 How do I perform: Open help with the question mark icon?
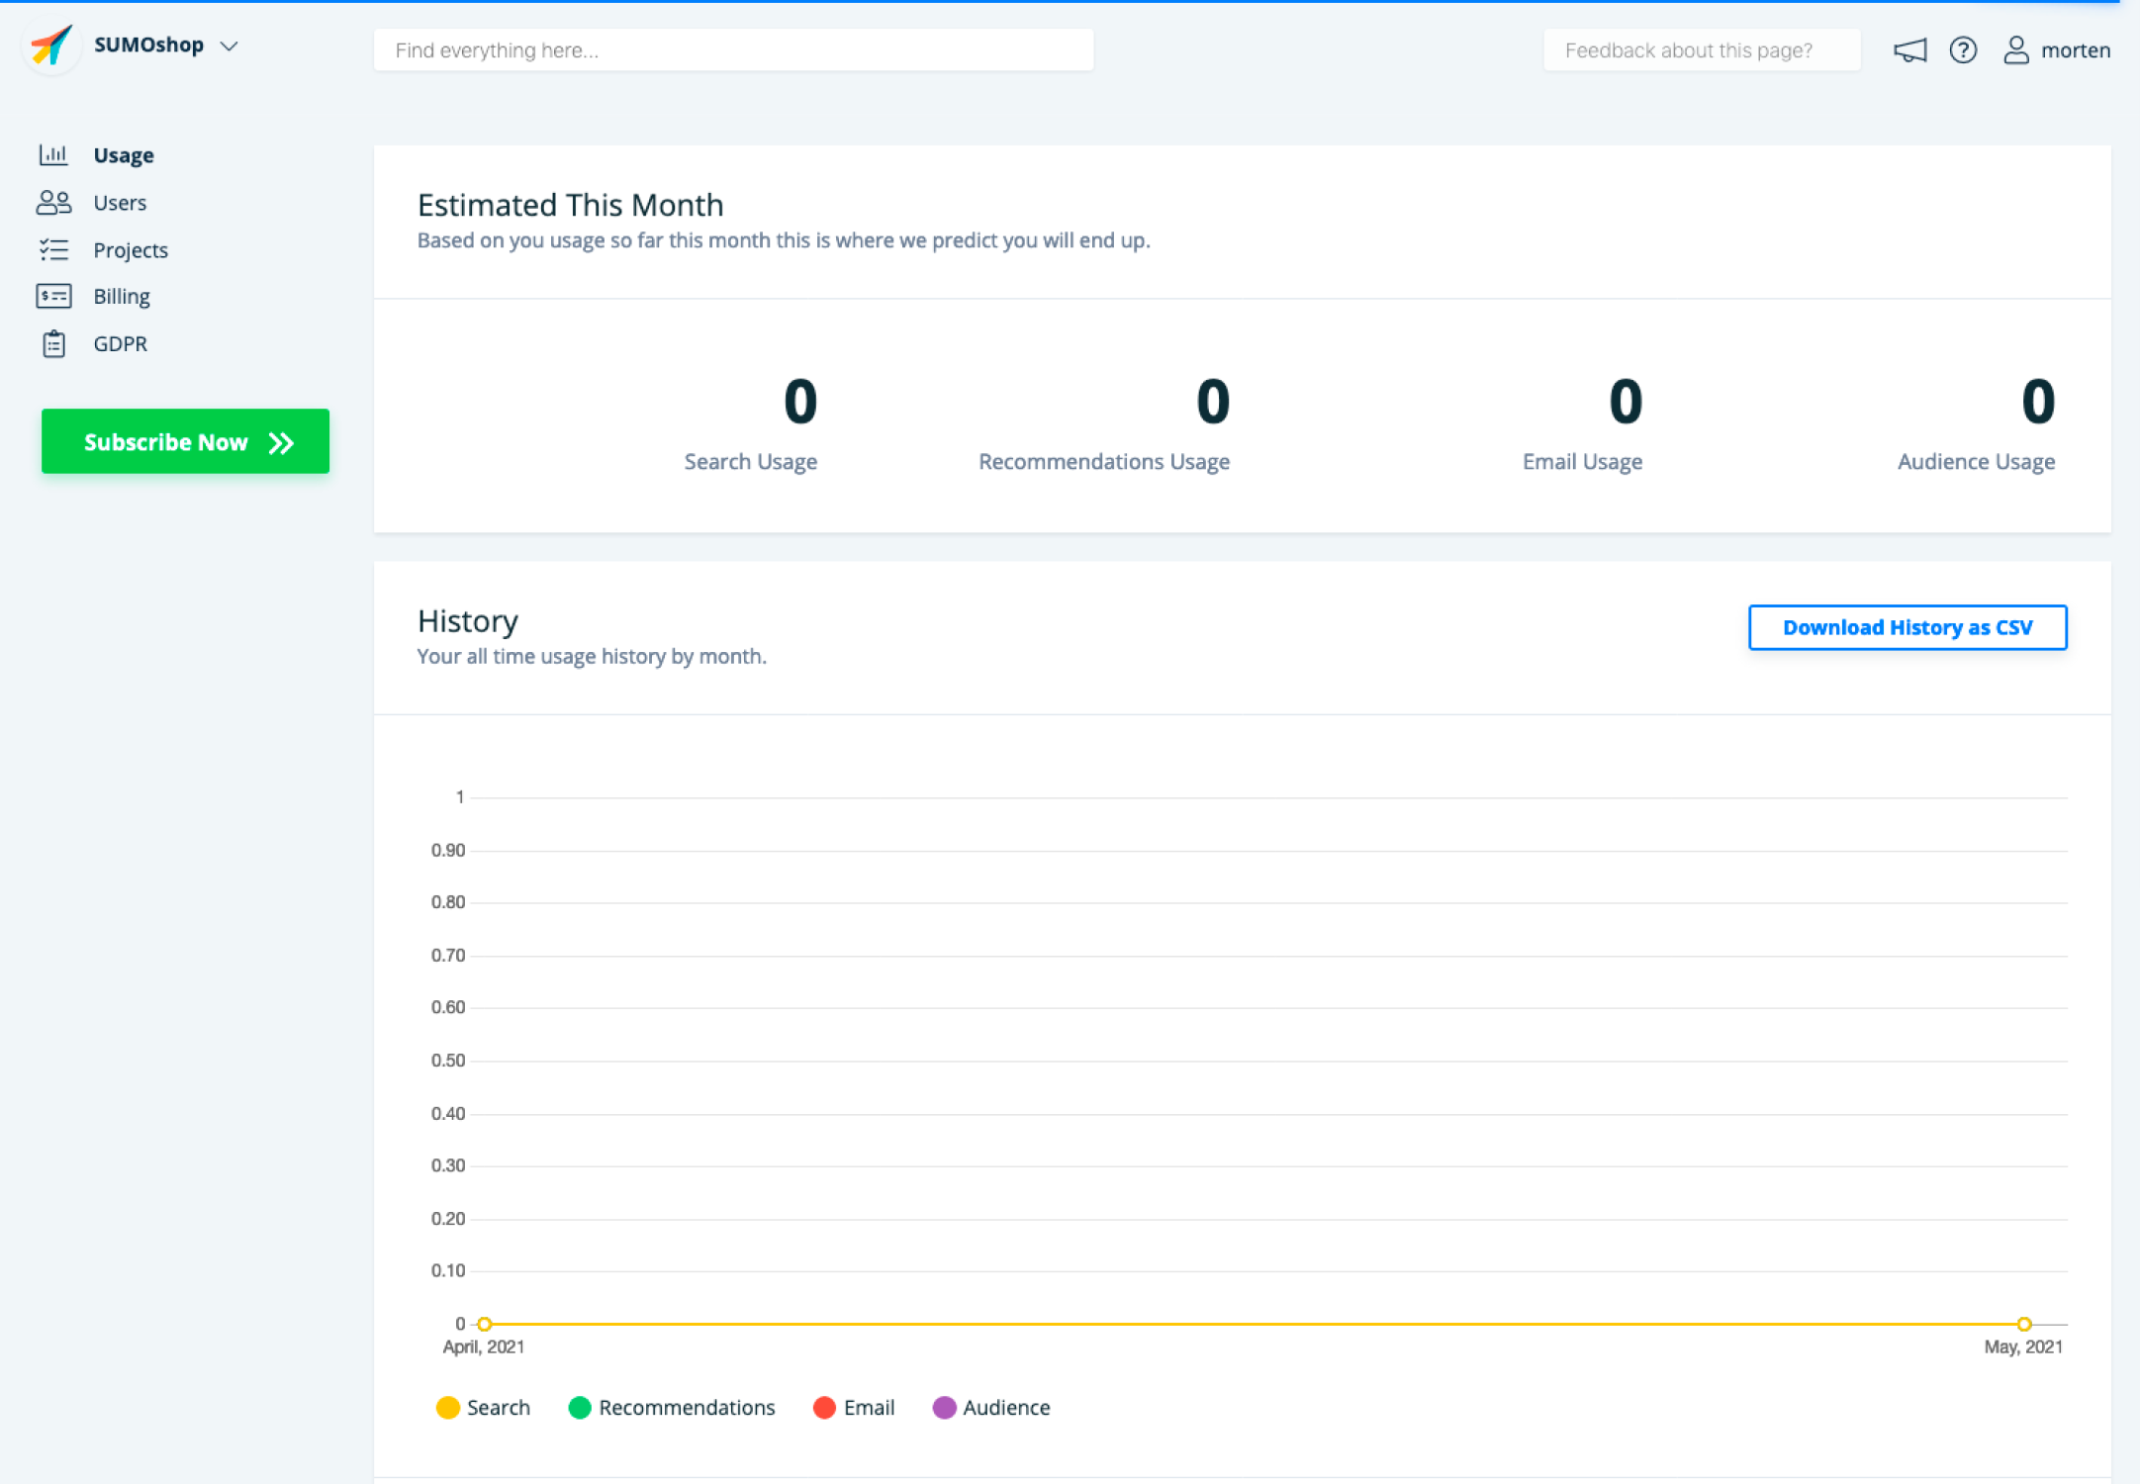click(x=1963, y=50)
